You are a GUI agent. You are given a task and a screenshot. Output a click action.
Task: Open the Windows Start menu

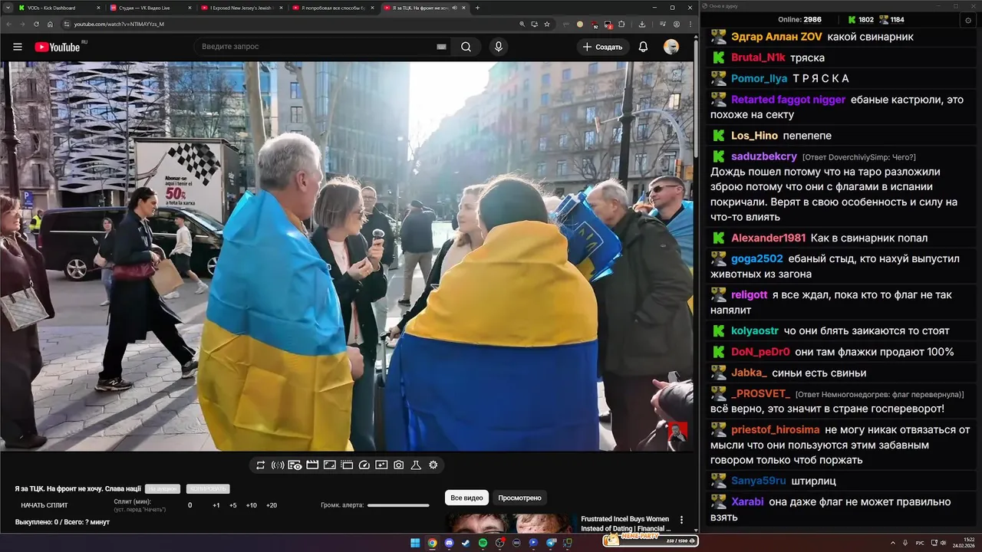(x=415, y=543)
